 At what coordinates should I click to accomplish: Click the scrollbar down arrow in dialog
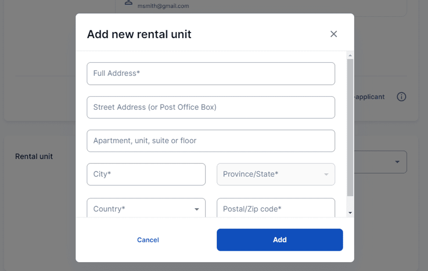pyautogui.click(x=350, y=213)
